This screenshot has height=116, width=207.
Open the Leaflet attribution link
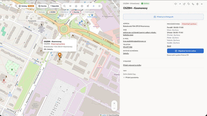103,115
